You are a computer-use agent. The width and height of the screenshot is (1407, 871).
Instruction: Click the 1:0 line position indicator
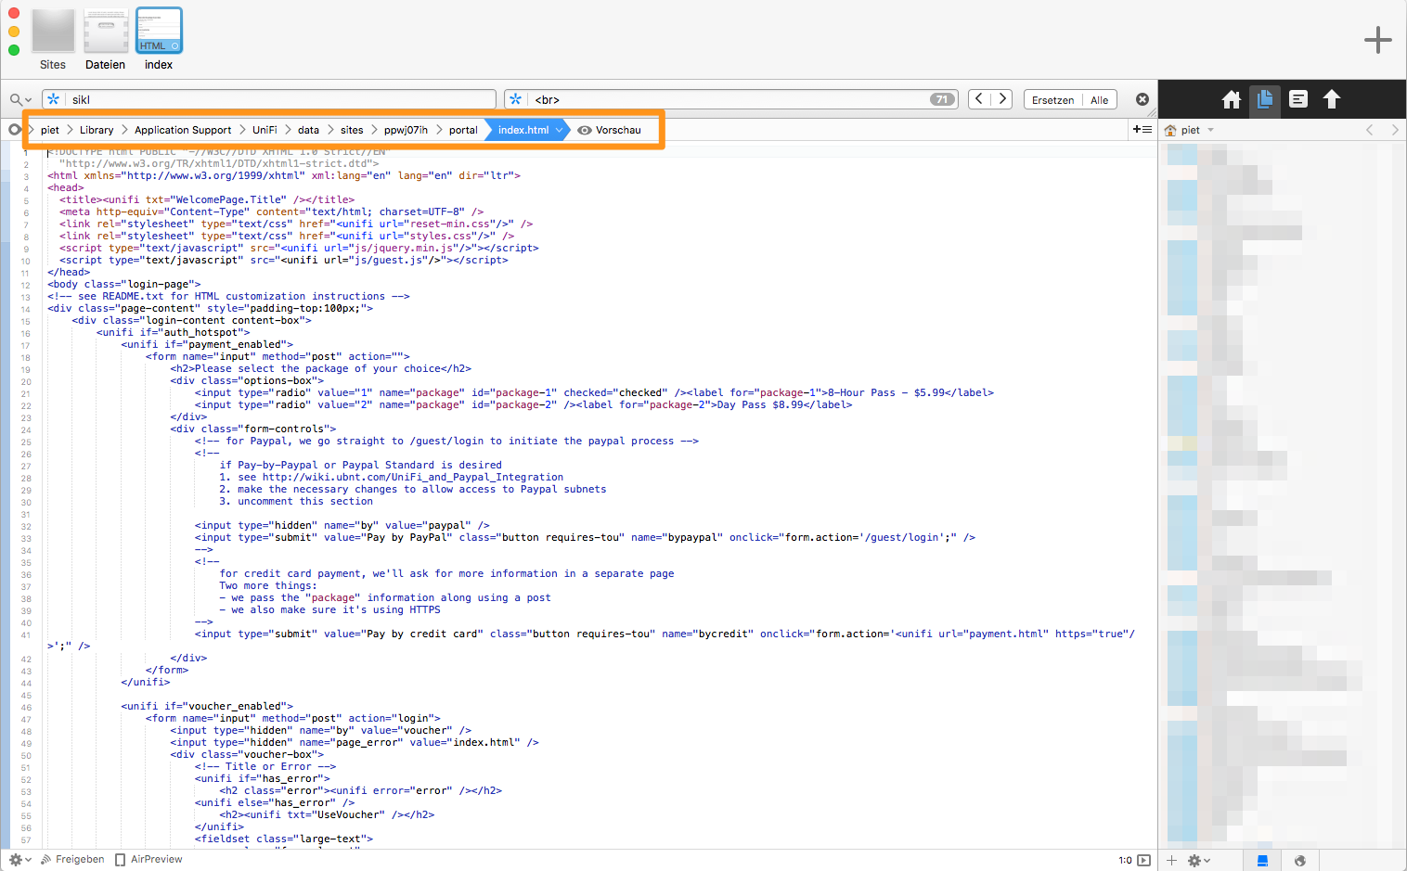pos(1125,861)
